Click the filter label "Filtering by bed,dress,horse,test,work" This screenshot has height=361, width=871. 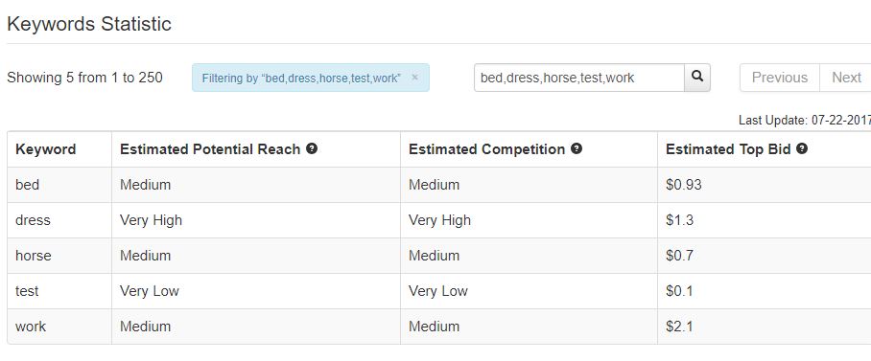pyautogui.click(x=301, y=79)
